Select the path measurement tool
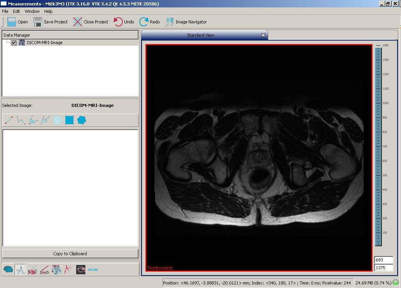This screenshot has width=401, height=288. (x=21, y=120)
